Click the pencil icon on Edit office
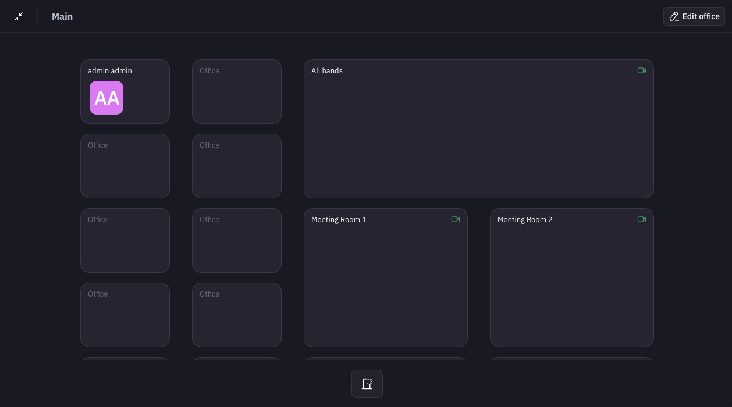Image resolution: width=732 pixels, height=407 pixels. pyautogui.click(x=674, y=16)
